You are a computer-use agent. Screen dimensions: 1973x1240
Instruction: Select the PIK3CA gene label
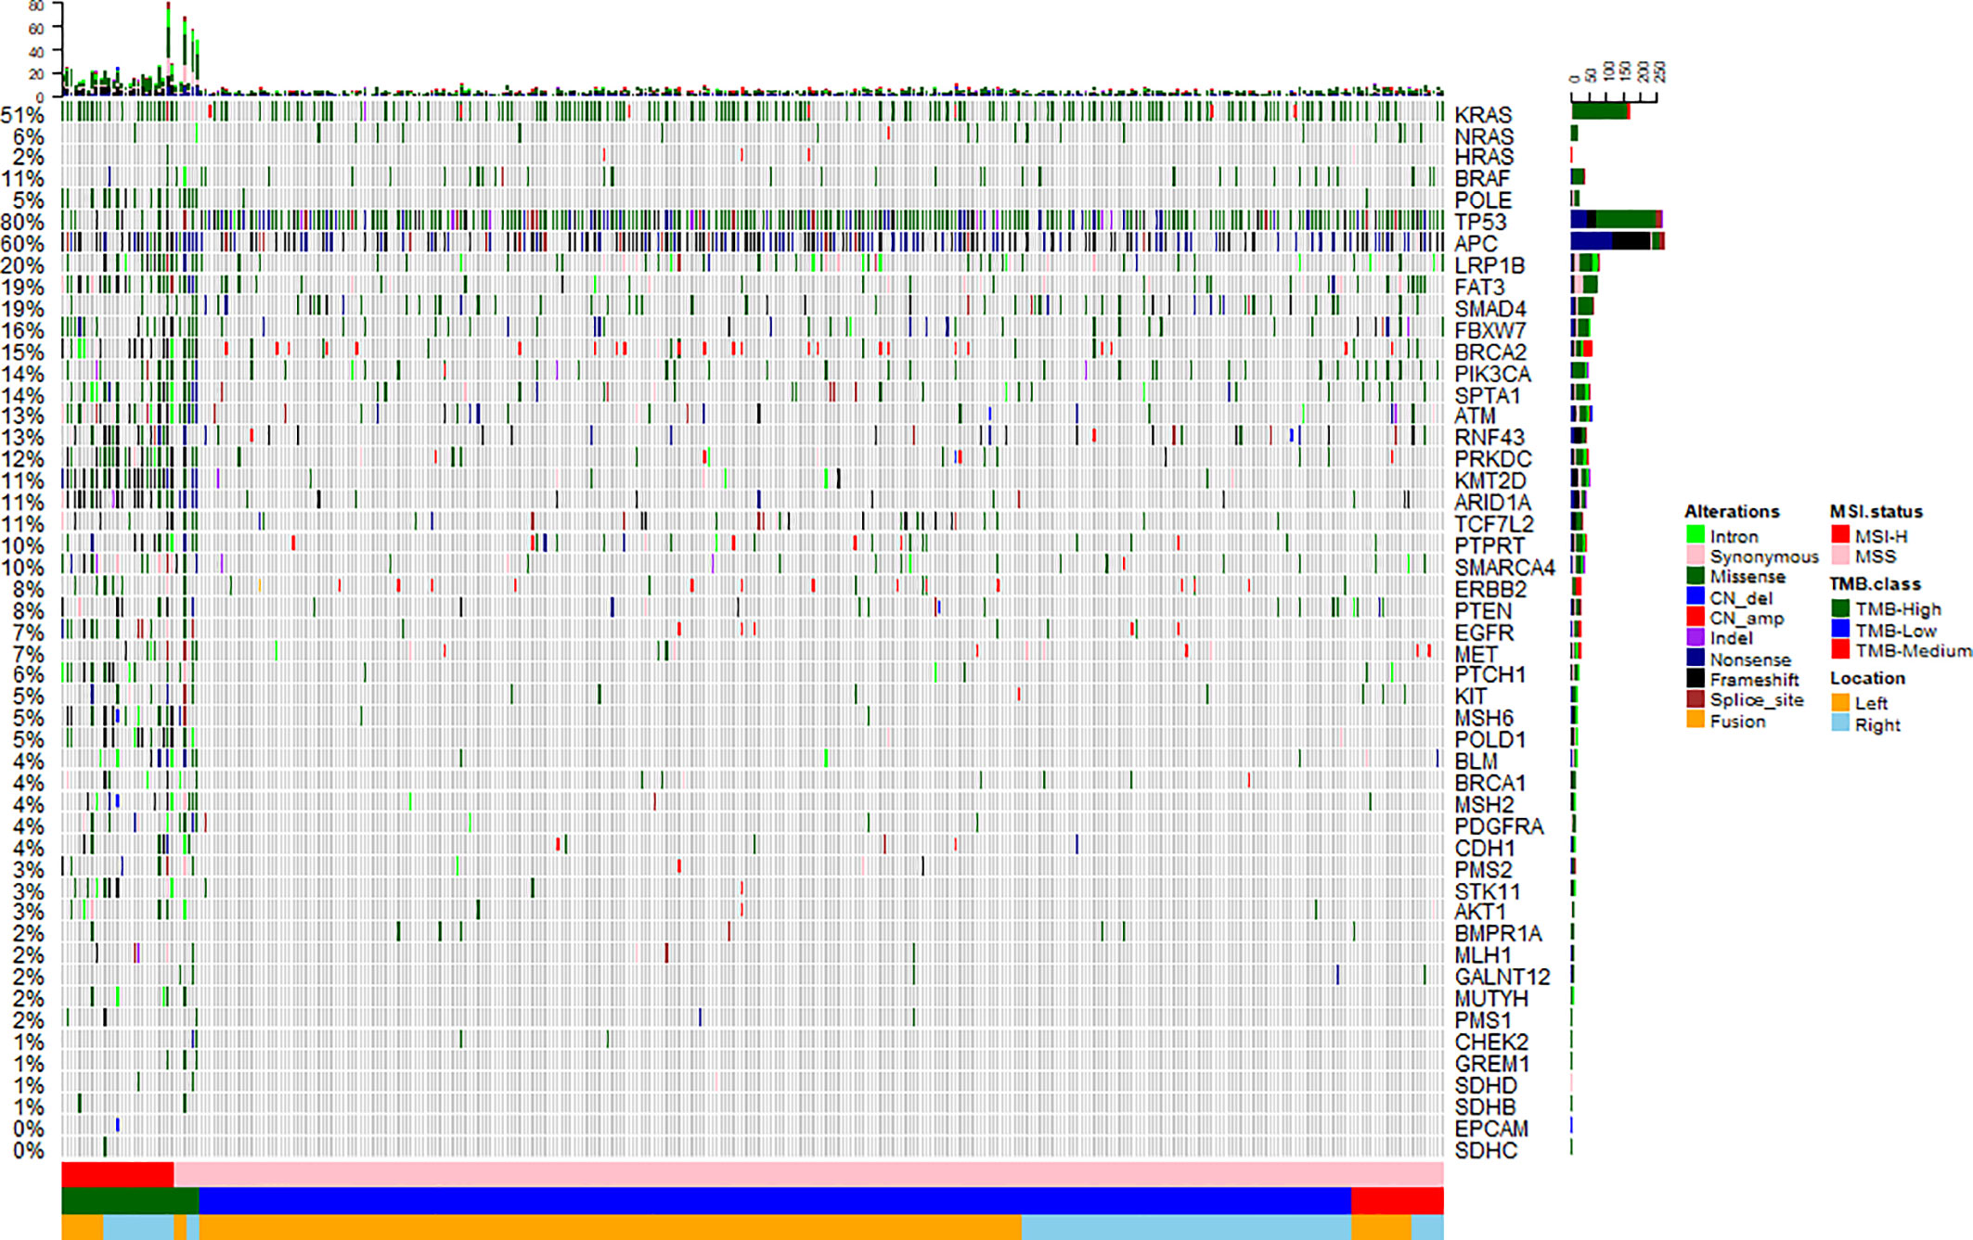(1492, 374)
